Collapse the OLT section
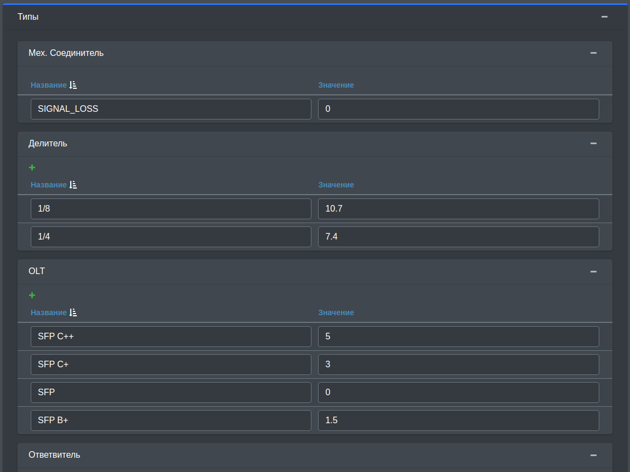 [593, 271]
